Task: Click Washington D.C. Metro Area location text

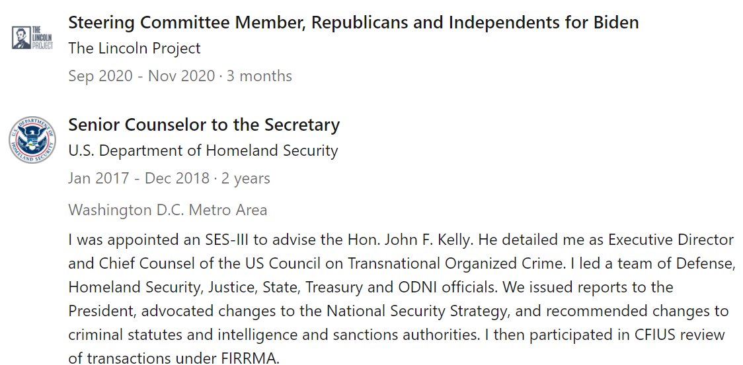Action: click(168, 209)
